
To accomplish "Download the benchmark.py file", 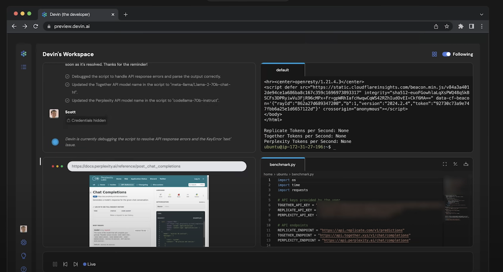I will pyautogui.click(x=466, y=164).
